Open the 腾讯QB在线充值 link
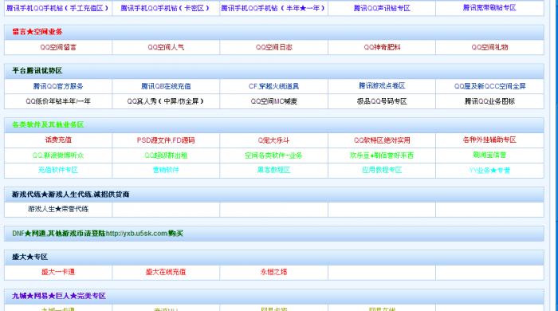The image size is (558, 311). pyautogui.click(x=166, y=86)
